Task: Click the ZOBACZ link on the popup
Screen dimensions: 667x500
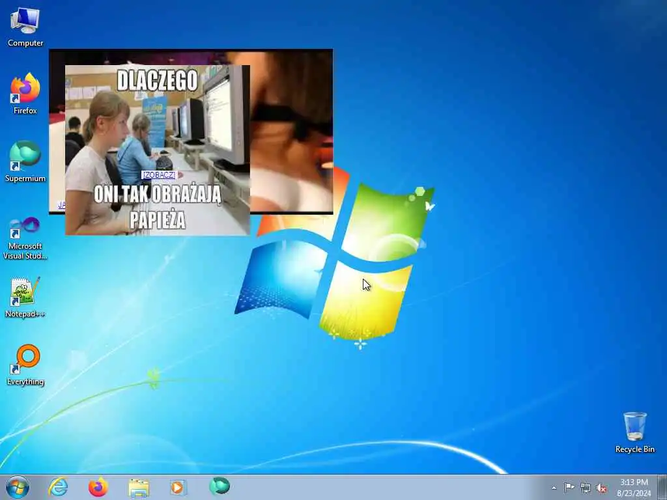Action: click(158, 174)
